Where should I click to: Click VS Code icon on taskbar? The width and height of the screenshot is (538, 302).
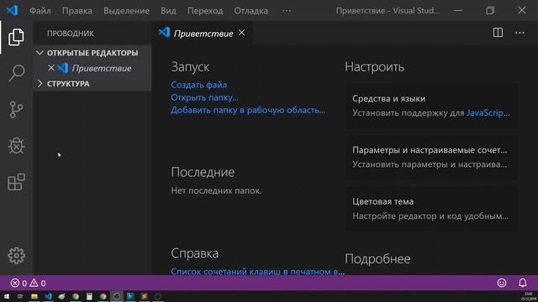48,296
